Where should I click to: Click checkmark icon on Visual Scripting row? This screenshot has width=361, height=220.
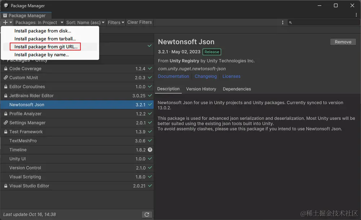pyautogui.click(x=150, y=176)
